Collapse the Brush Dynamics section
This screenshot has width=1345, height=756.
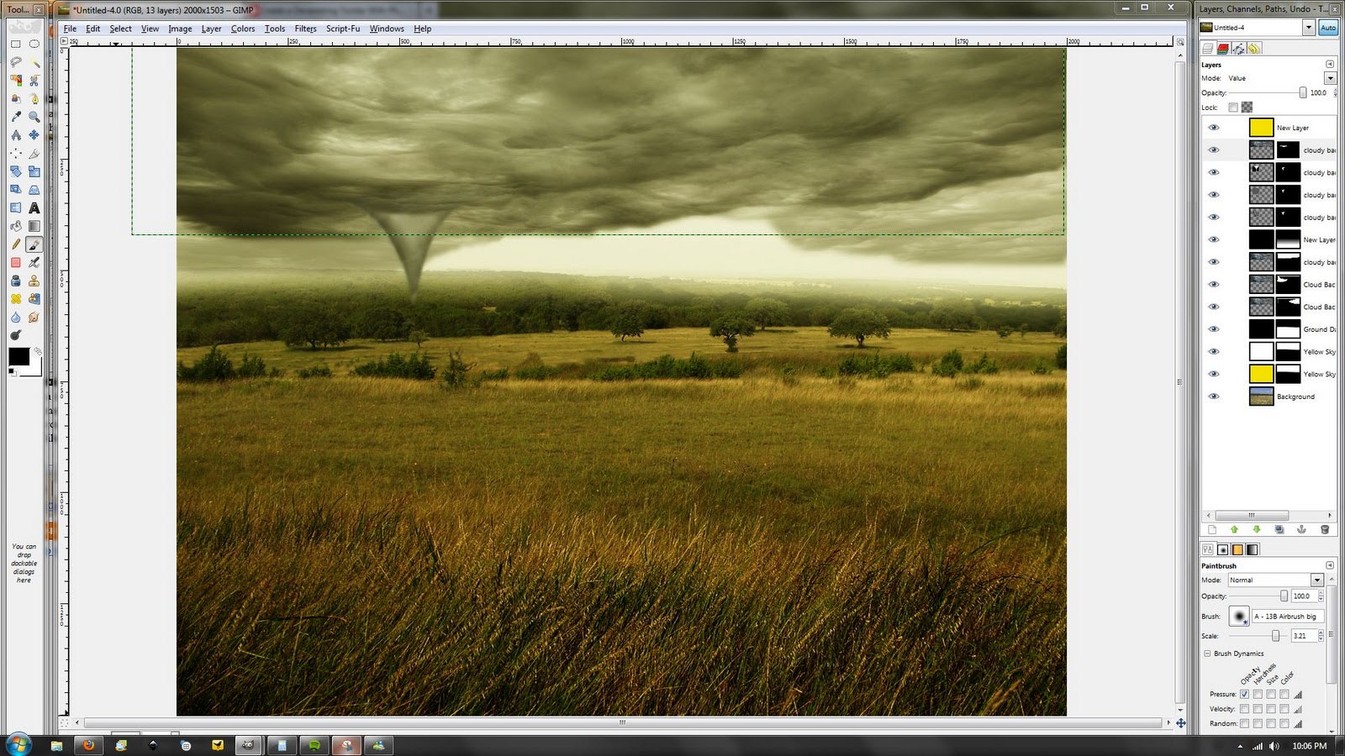tap(1206, 654)
